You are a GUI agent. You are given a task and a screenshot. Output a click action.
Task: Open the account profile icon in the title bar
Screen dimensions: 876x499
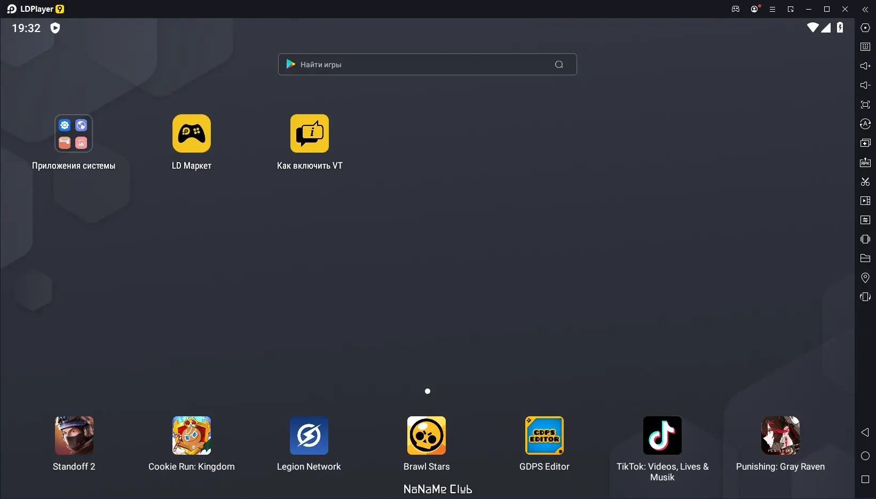coord(754,9)
